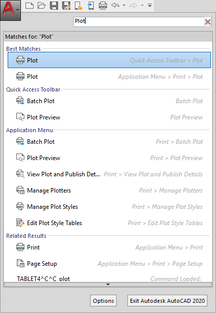The width and height of the screenshot is (216, 313).
Task: Click the Save floppy disk icon
Action: coord(54,6)
